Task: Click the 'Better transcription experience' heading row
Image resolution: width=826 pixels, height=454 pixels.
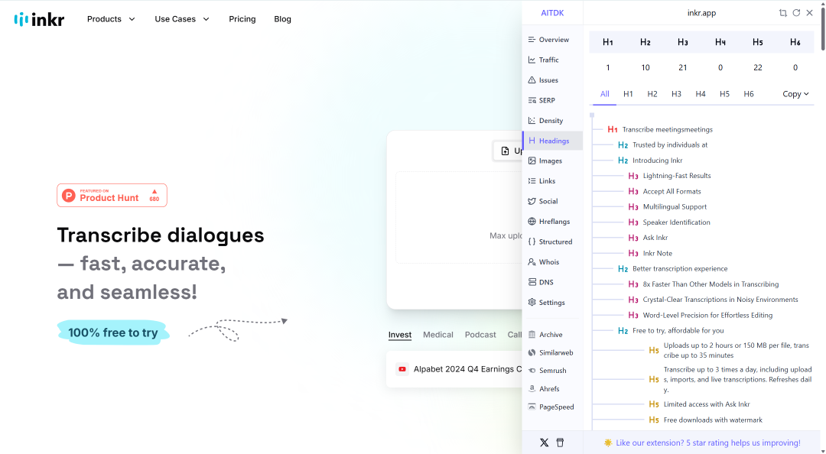Action: tap(673, 268)
